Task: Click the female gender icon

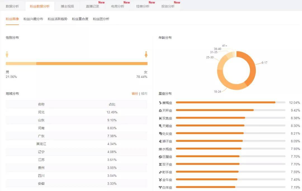Action: (x=146, y=54)
